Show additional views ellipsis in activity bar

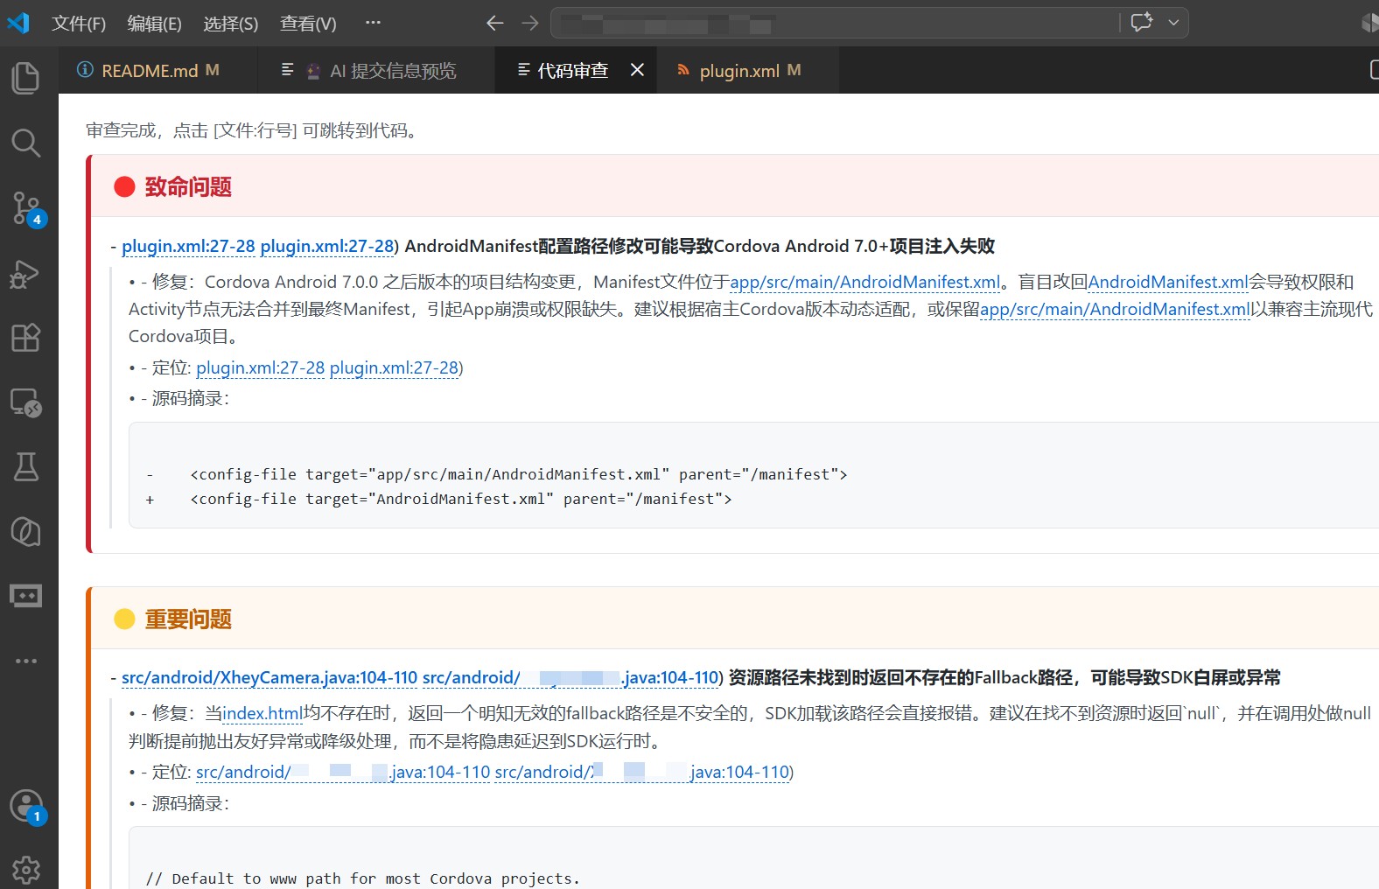coord(25,661)
